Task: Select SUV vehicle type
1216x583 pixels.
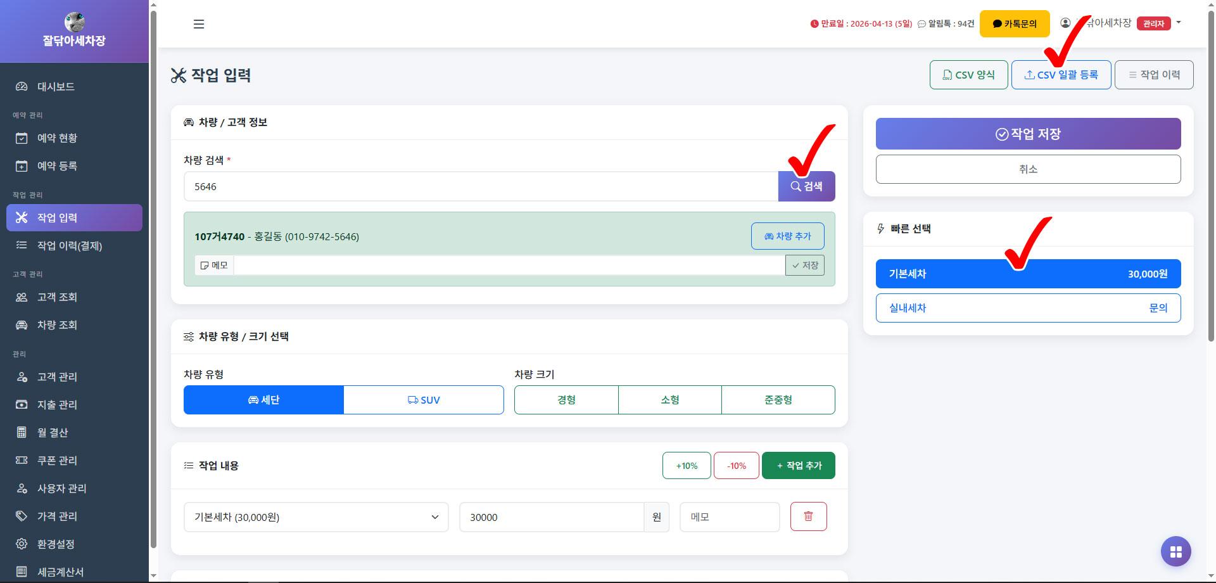Action: click(424, 400)
